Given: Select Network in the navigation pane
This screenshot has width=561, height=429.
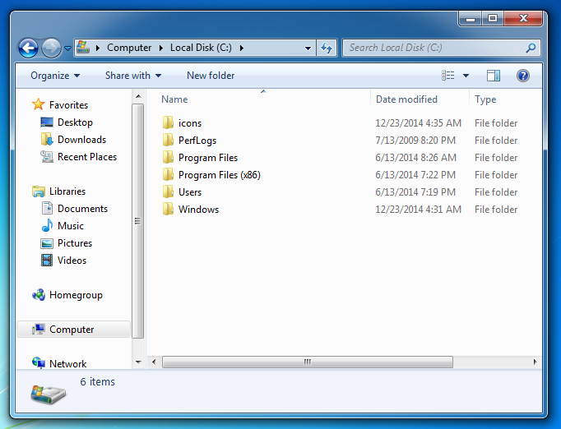Looking at the screenshot, I should click(x=68, y=363).
